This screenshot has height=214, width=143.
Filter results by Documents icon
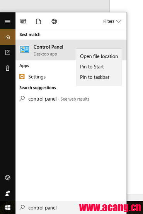click(38, 21)
